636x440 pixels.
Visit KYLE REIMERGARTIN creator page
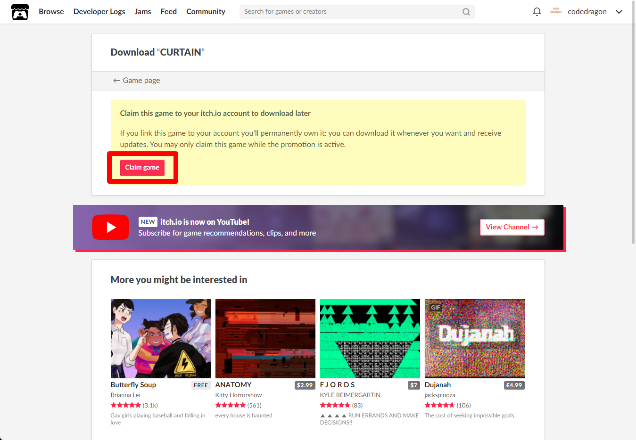pos(350,395)
